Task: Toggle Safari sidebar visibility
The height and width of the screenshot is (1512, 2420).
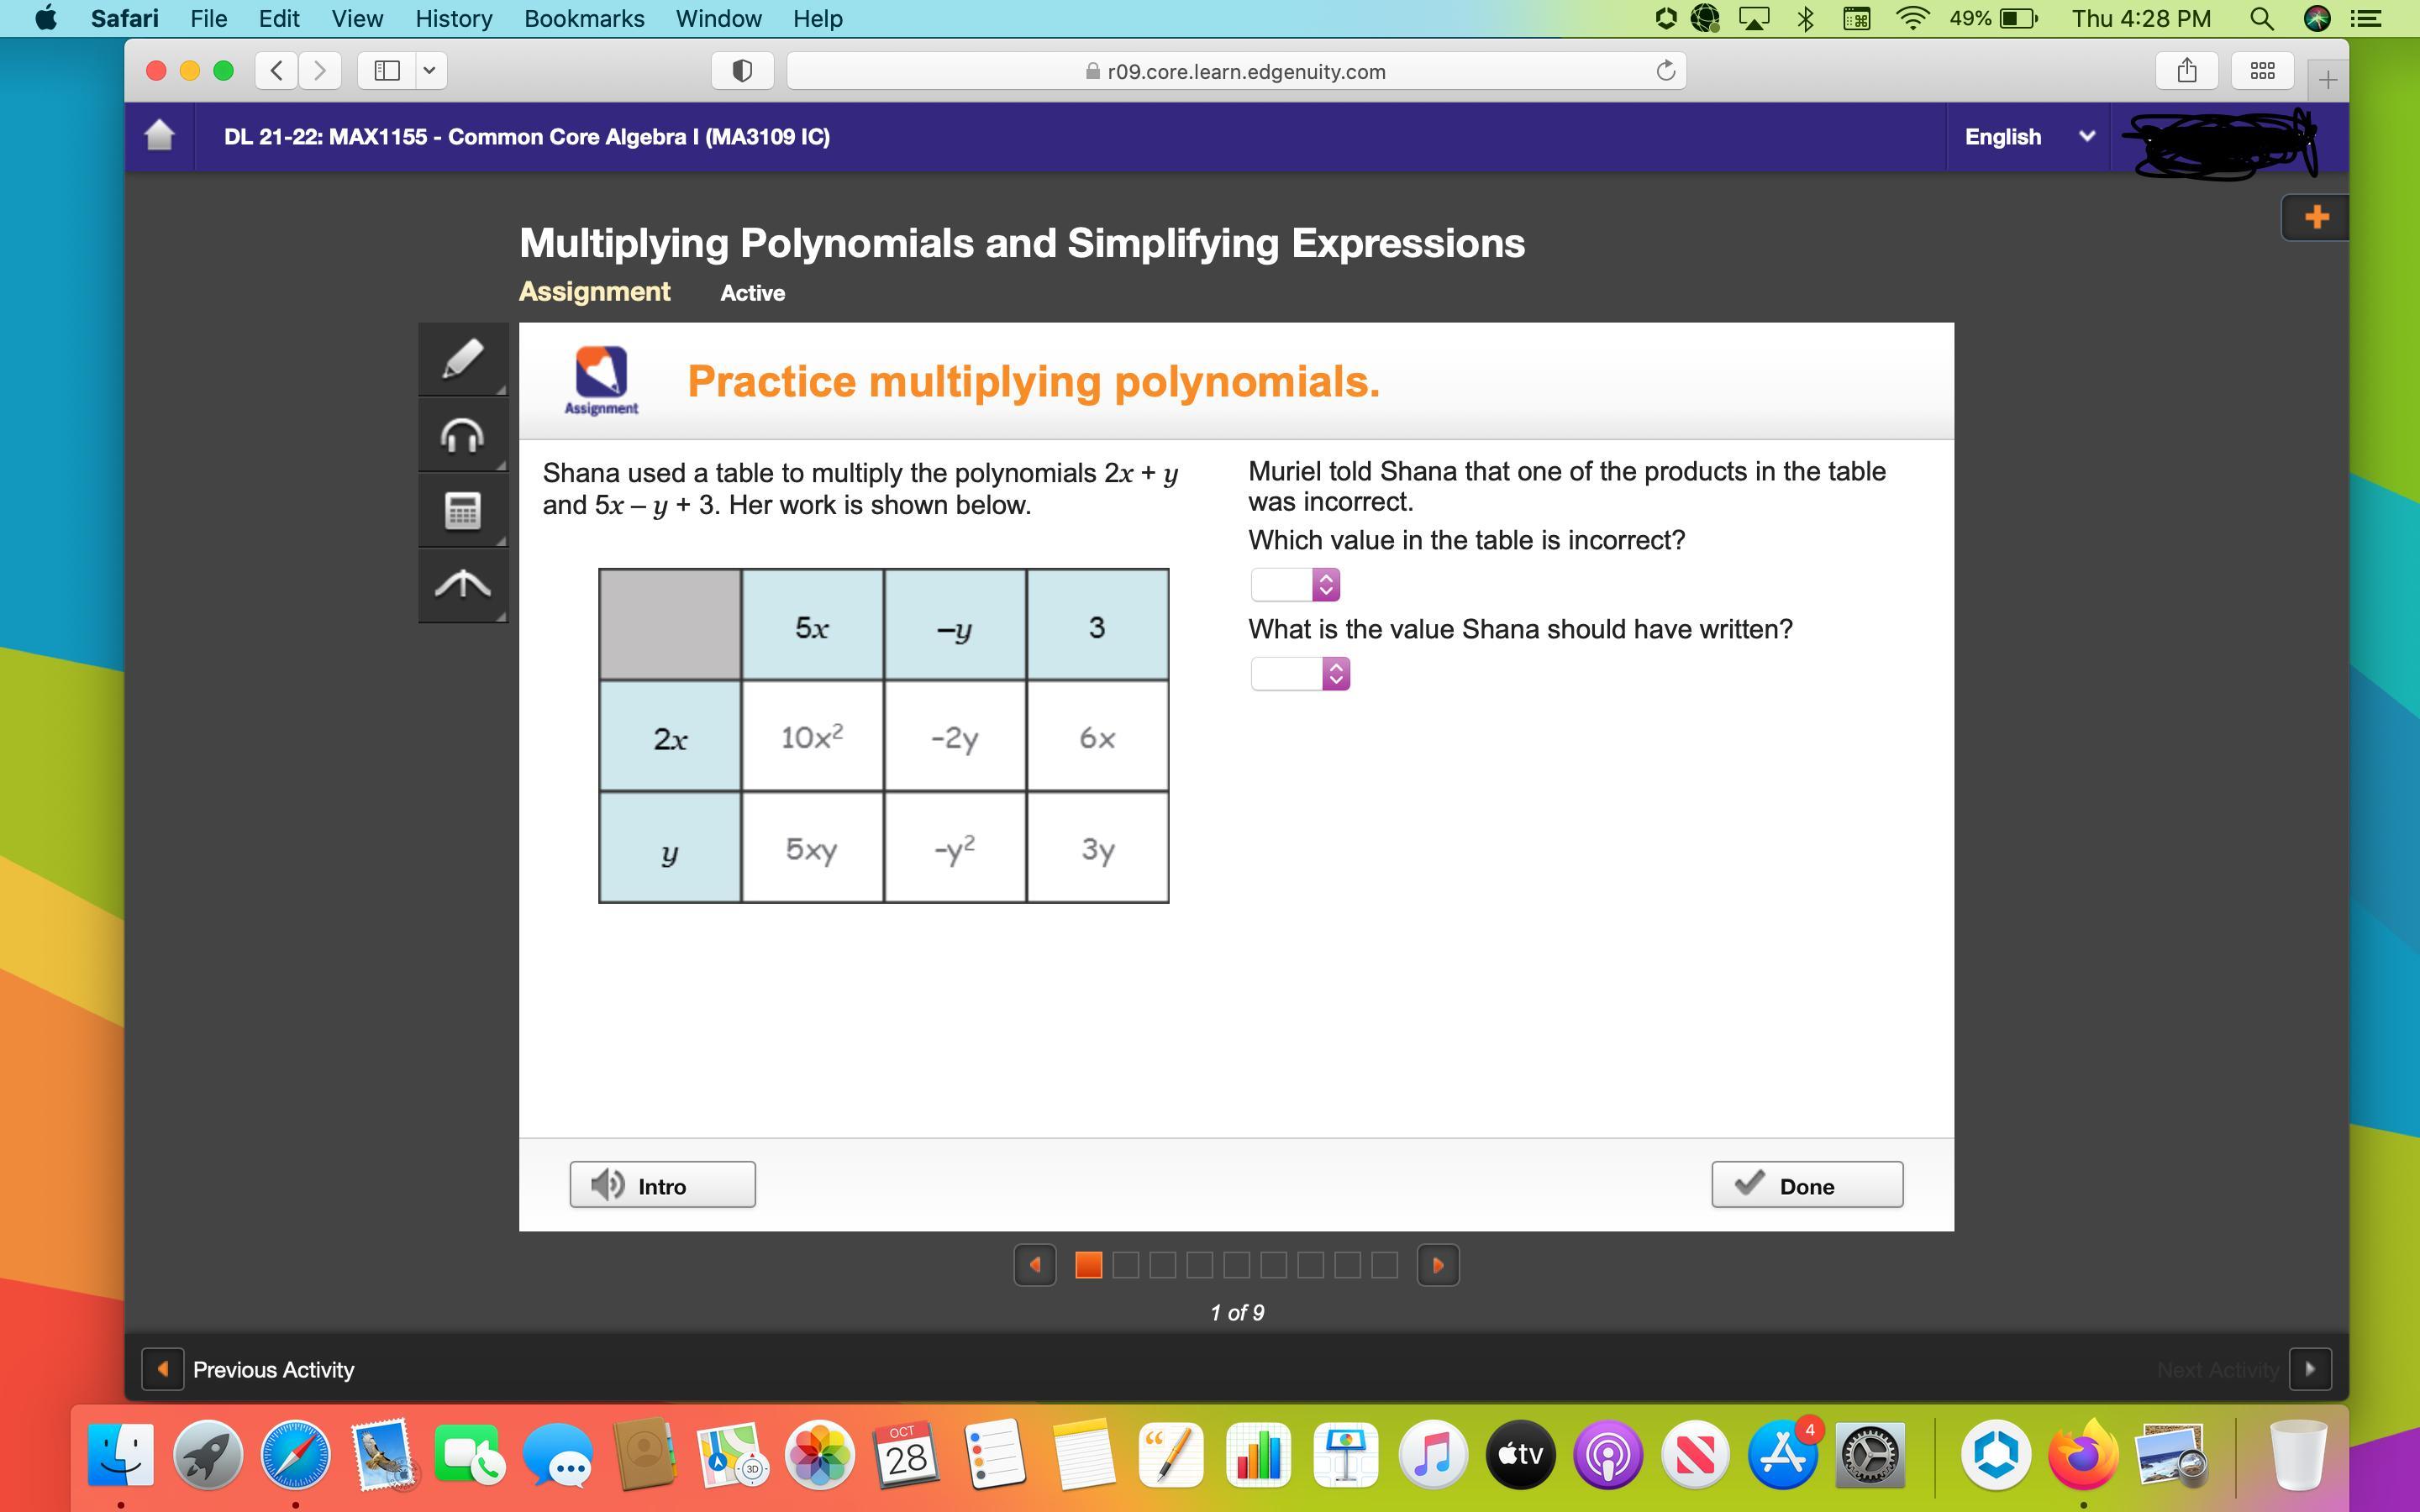Action: [387, 71]
